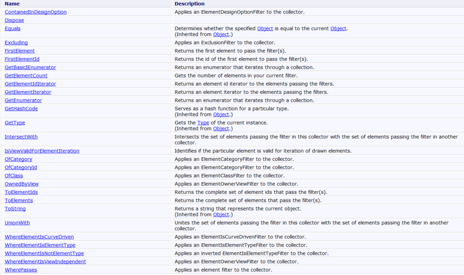Open GetBasicIEnumerator link
Screen dimensions: 464x275
[30, 67]
